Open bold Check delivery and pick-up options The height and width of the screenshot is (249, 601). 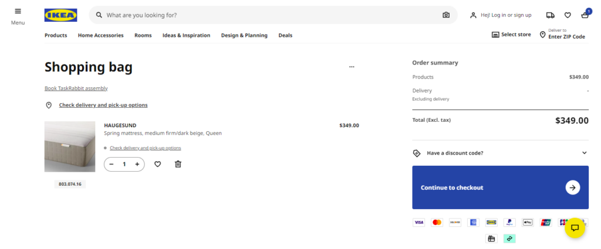pos(103,105)
